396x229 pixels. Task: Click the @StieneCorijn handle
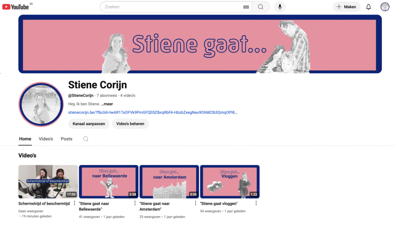80,96
